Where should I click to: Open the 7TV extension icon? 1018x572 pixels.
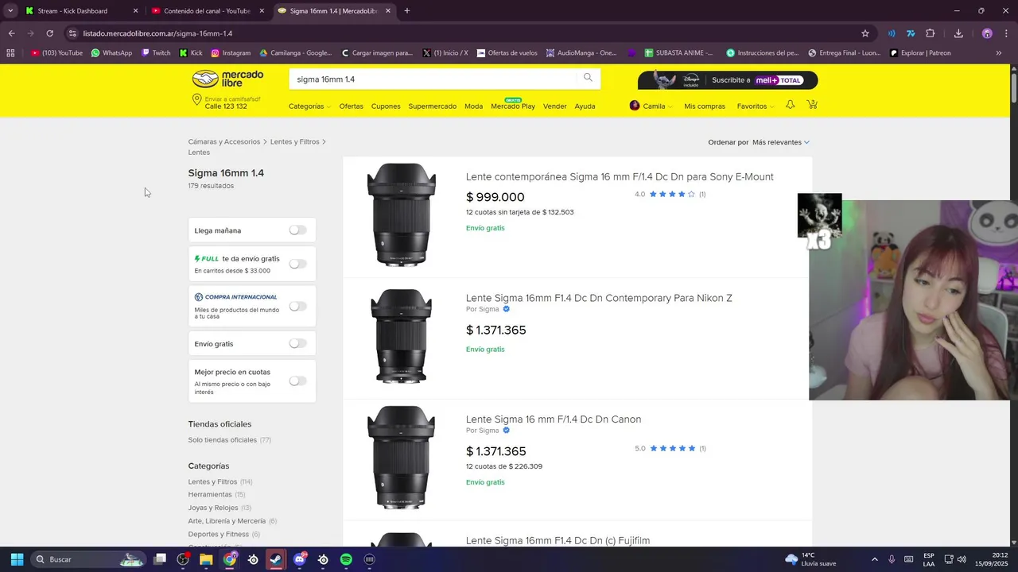click(911, 33)
